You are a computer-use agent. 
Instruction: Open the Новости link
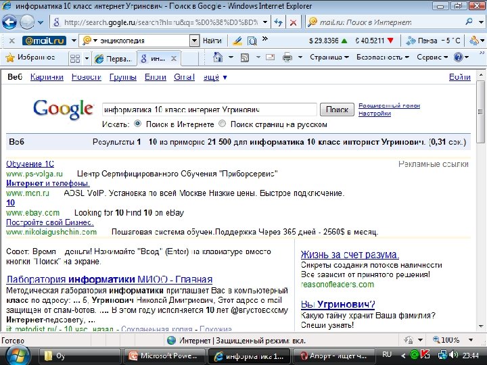click(x=87, y=77)
